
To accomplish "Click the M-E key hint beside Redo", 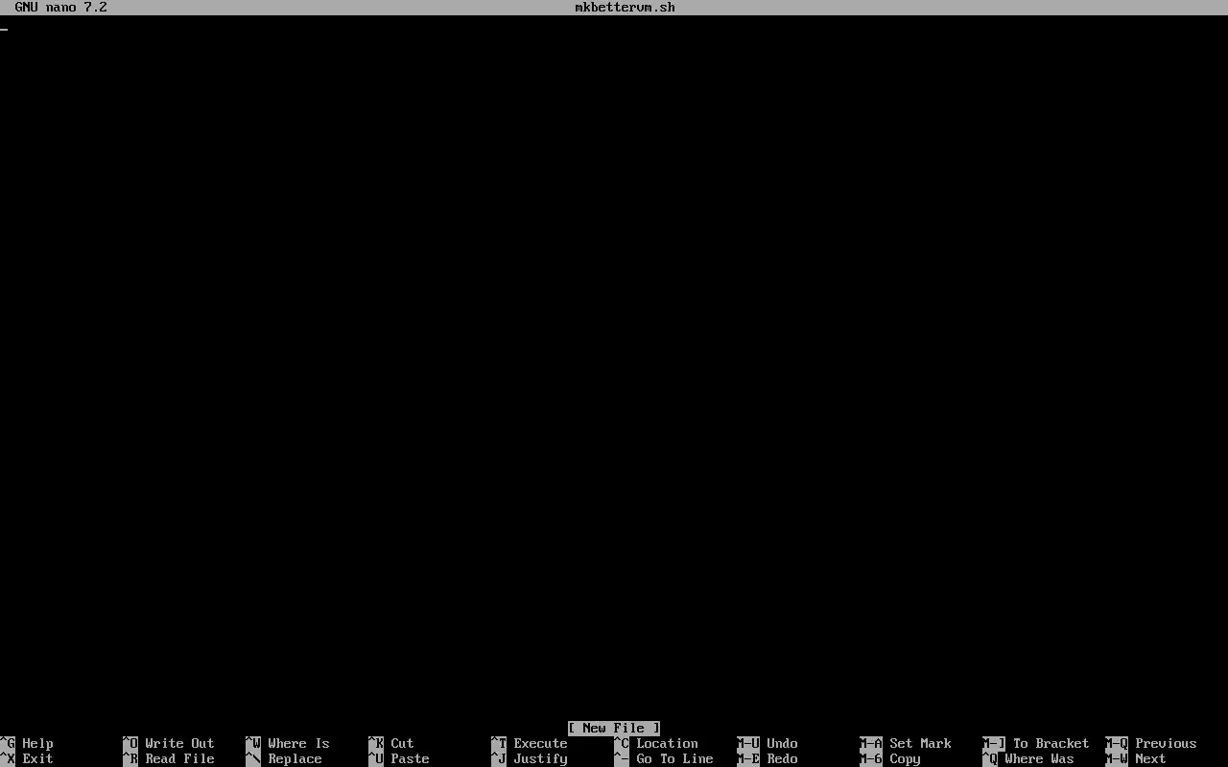I will [x=748, y=758].
